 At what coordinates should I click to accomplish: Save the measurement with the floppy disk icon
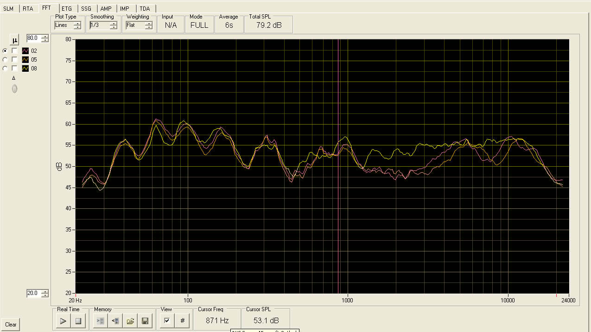point(145,320)
